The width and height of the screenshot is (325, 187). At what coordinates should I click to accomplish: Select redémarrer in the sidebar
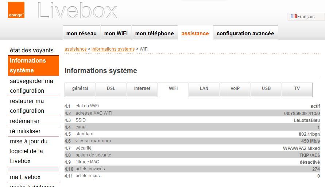click(25, 121)
